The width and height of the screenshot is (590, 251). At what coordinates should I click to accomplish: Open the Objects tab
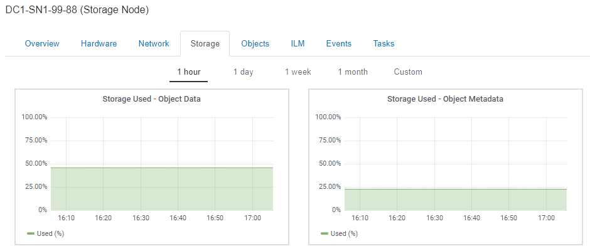[x=255, y=44]
